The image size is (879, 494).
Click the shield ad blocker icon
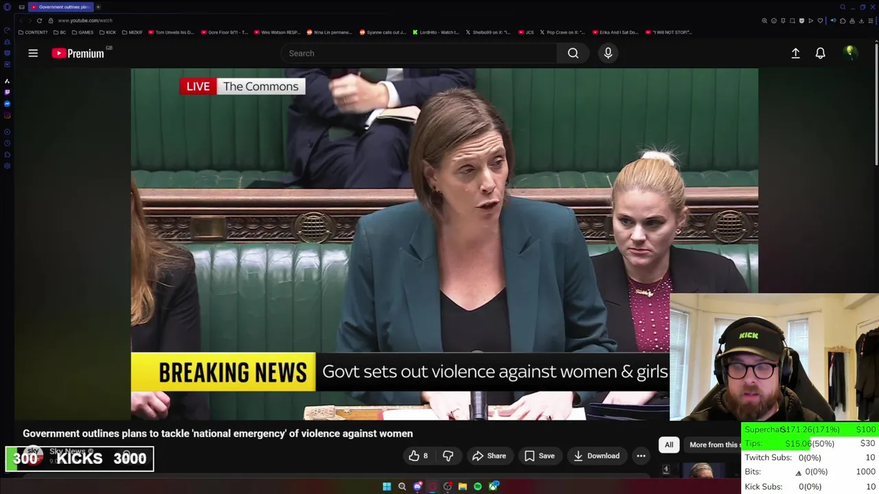pyautogui.click(x=801, y=21)
